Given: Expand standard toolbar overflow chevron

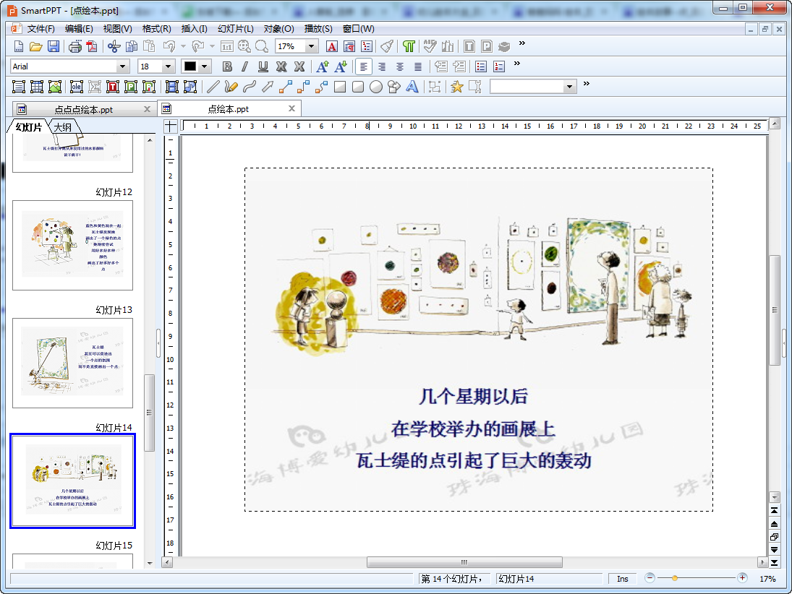Looking at the screenshot, I should point(522,43).
